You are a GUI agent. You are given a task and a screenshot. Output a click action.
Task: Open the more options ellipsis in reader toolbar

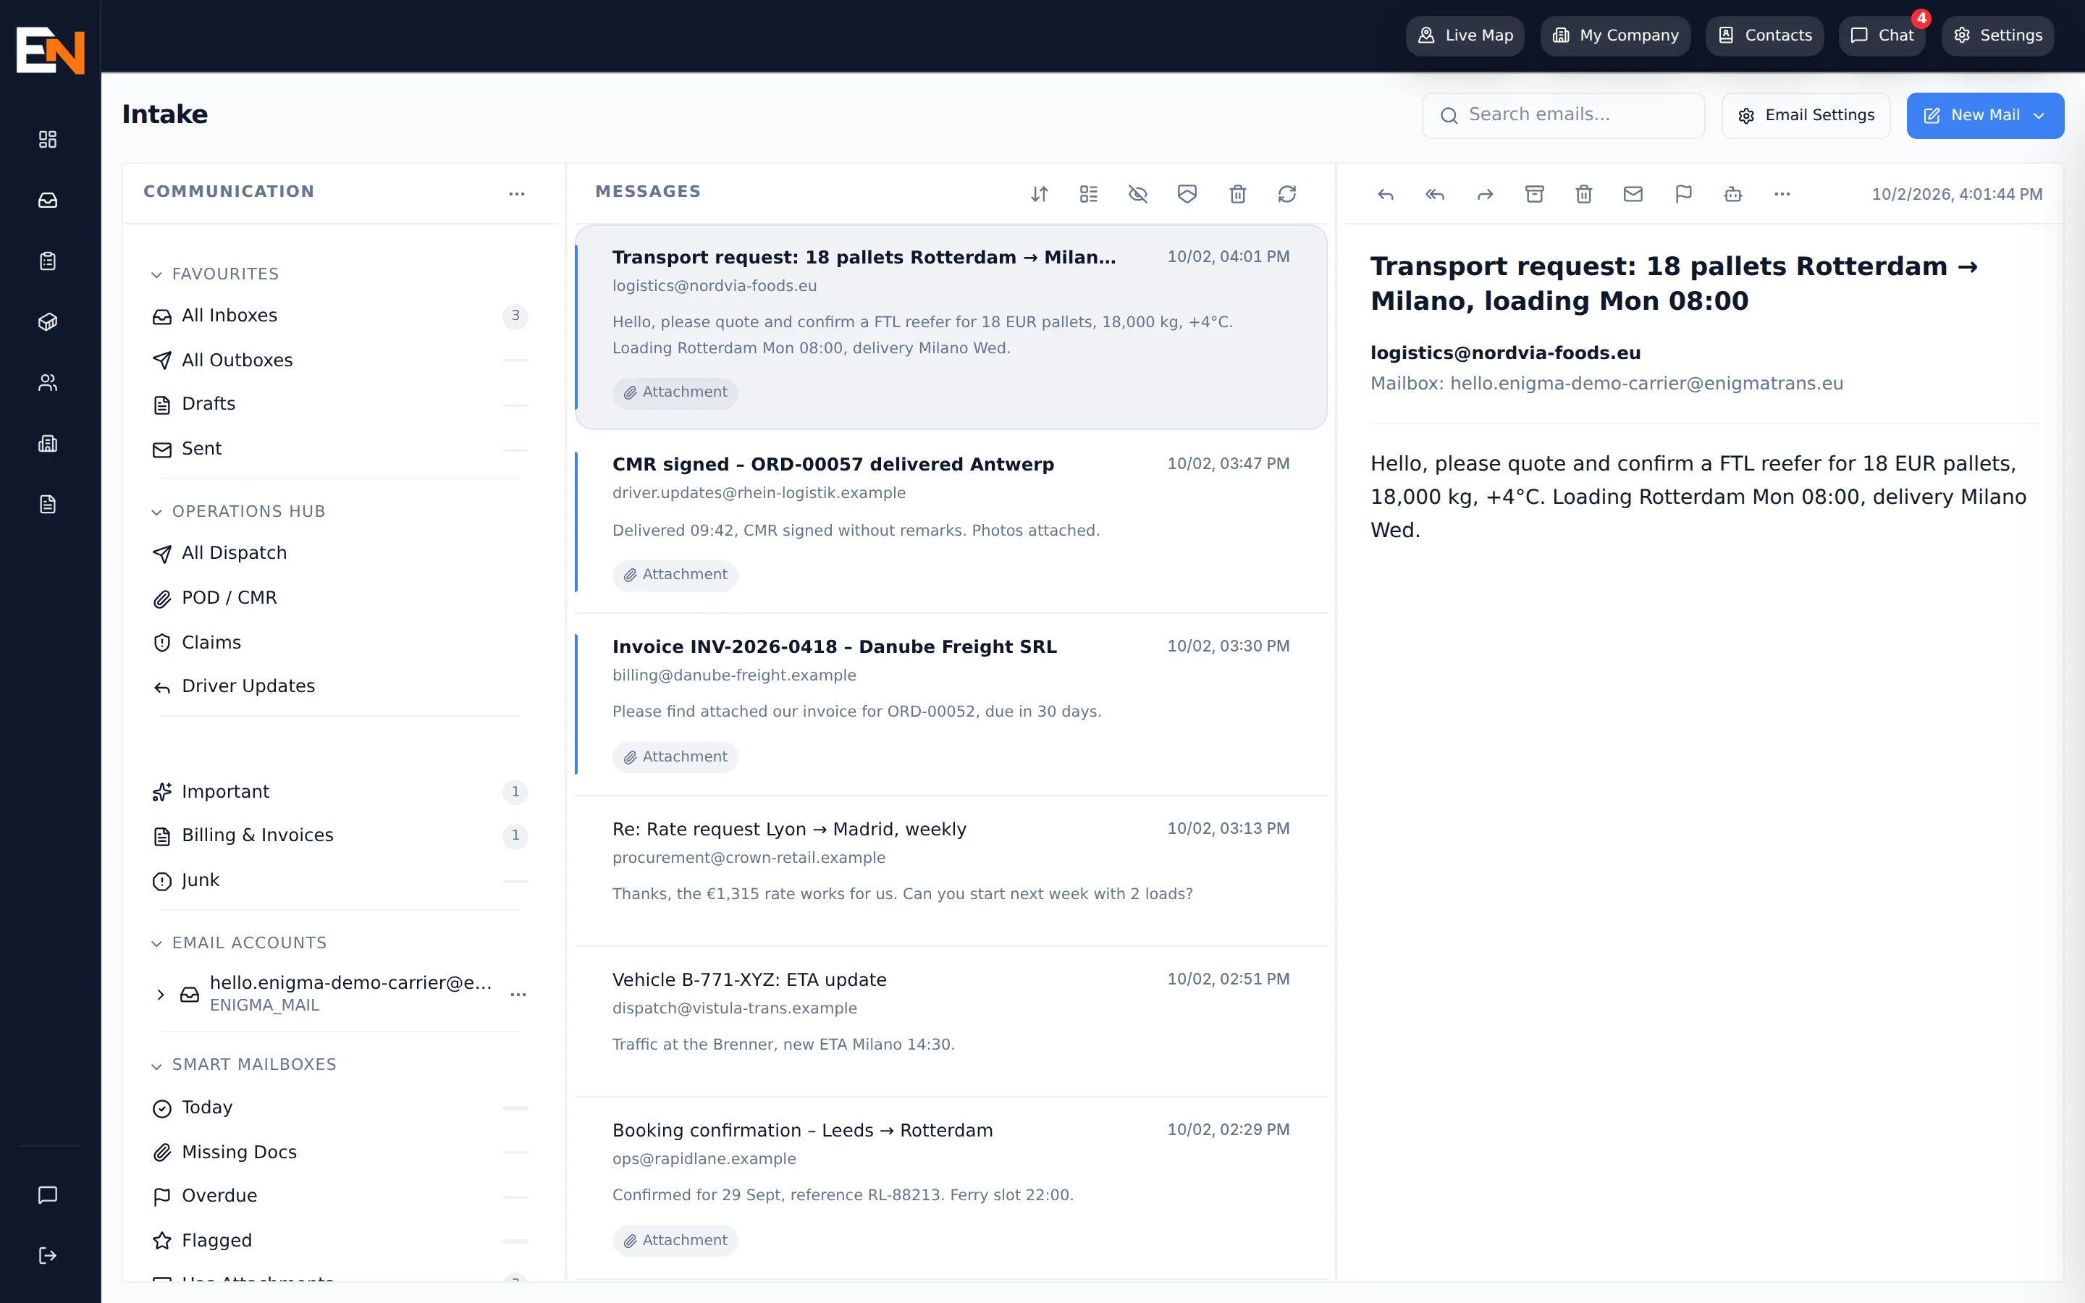1782,194
